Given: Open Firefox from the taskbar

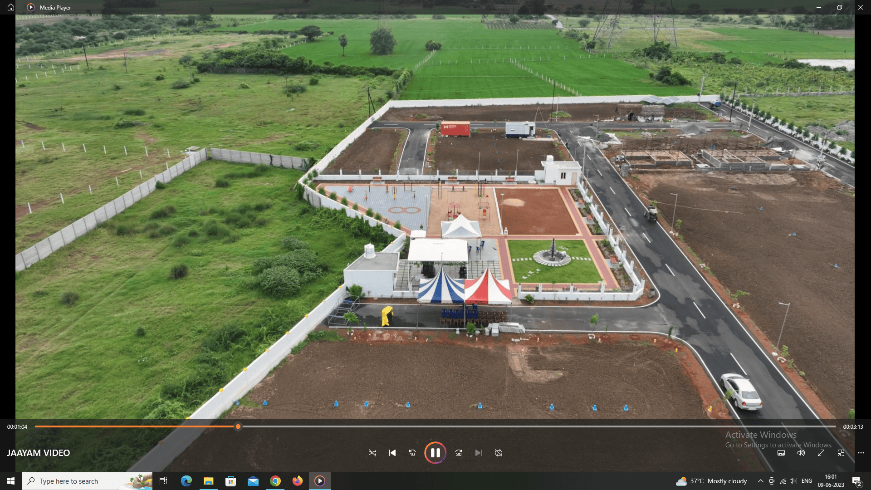Looking at the screenshot, I should coord(297,481).
